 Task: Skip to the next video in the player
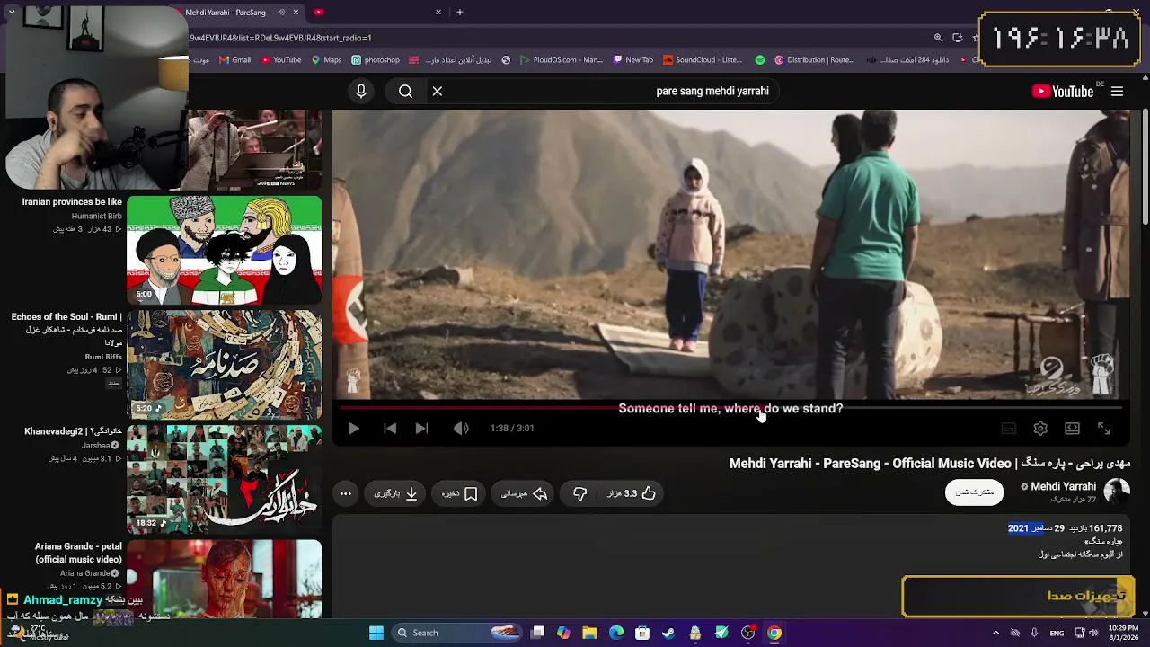coord(421,429)
